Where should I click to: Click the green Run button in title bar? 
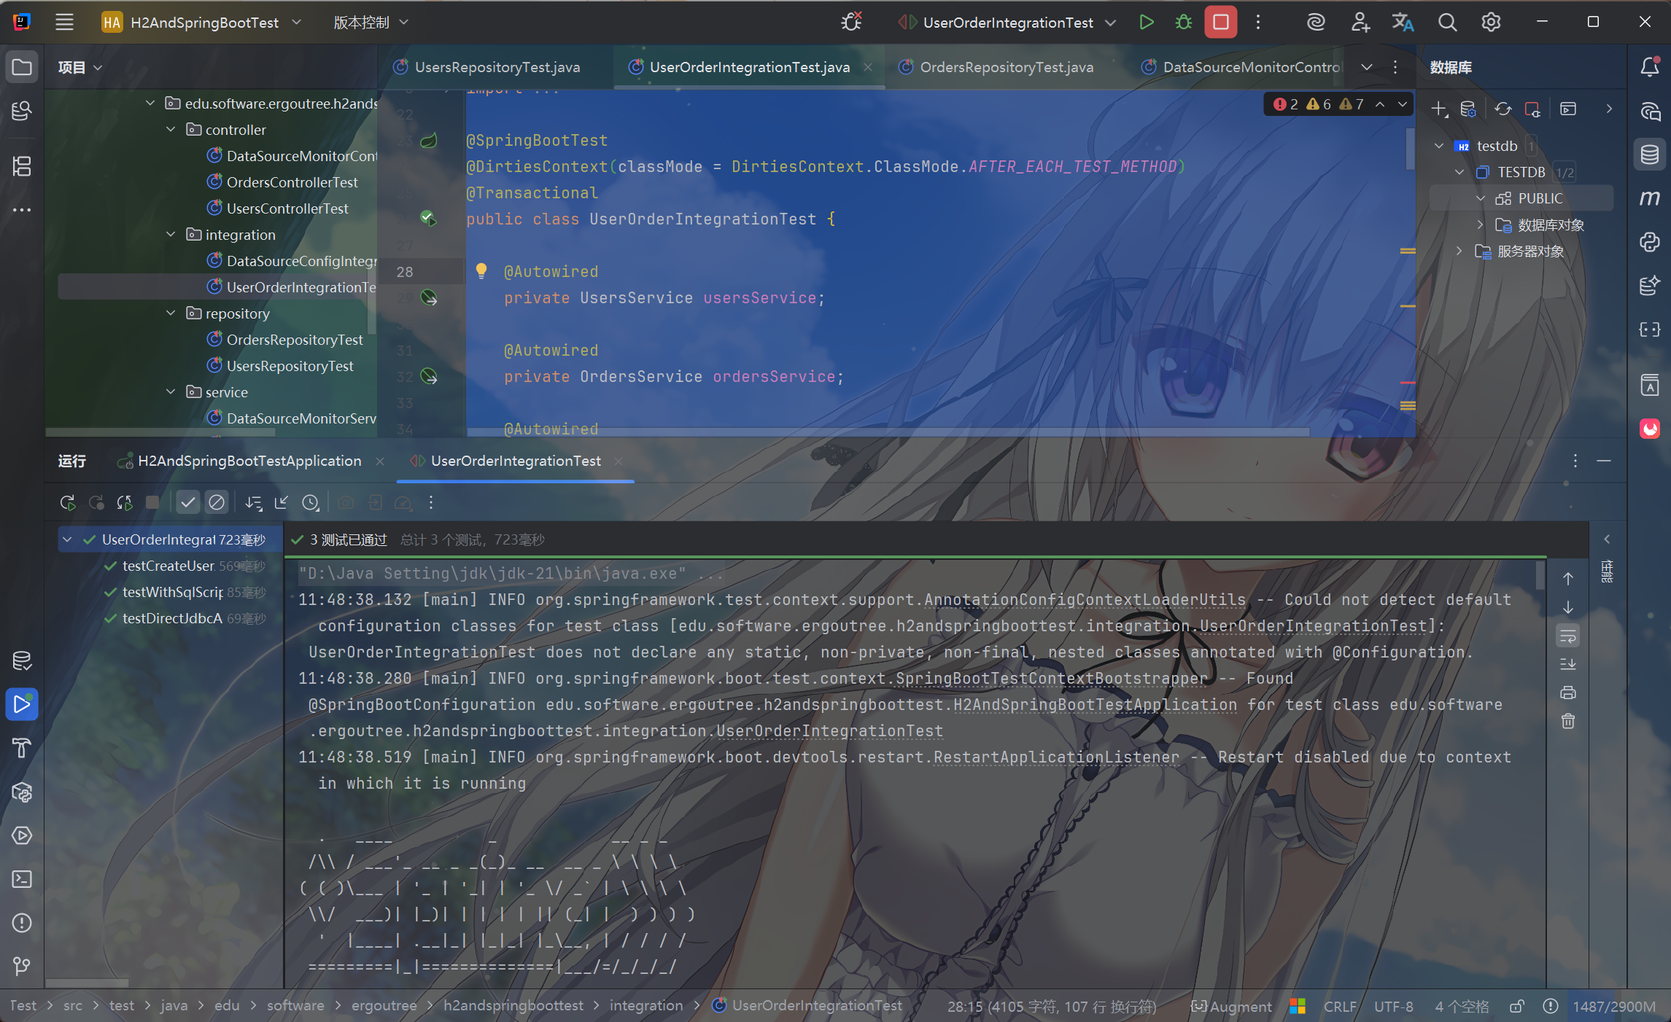coord(1146,22)
